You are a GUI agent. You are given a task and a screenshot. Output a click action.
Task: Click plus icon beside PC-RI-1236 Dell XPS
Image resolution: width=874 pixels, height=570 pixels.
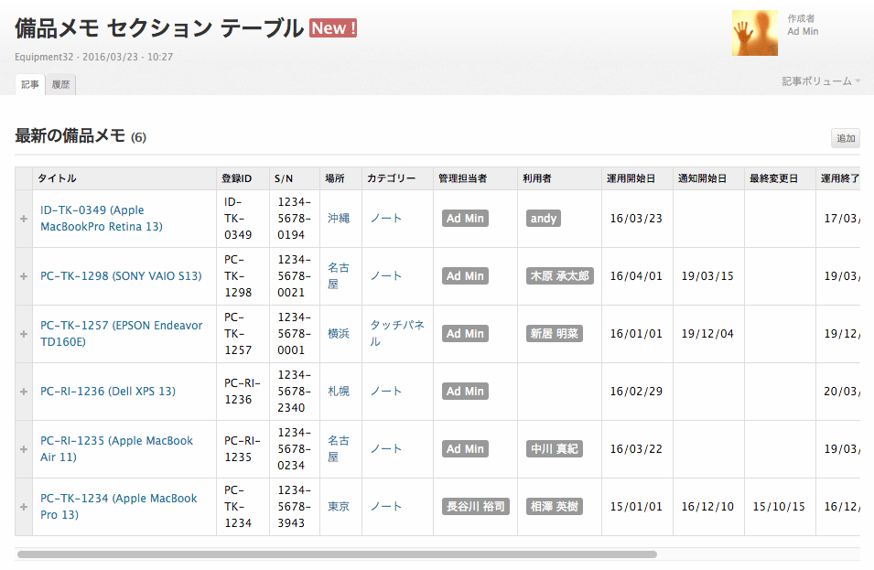coord(24,392)
